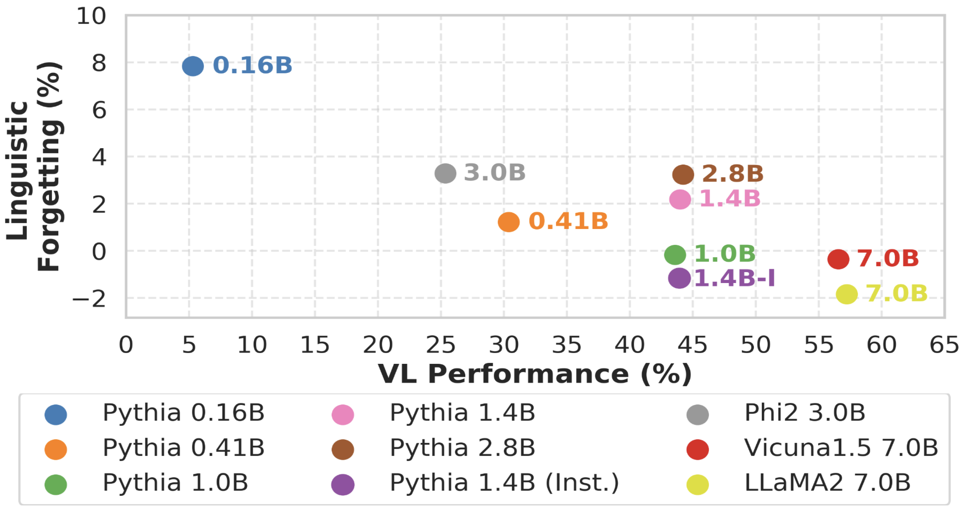
Task: Click the Vicuna1.5 7.0B legend swatch
Action: click(698, 450)
